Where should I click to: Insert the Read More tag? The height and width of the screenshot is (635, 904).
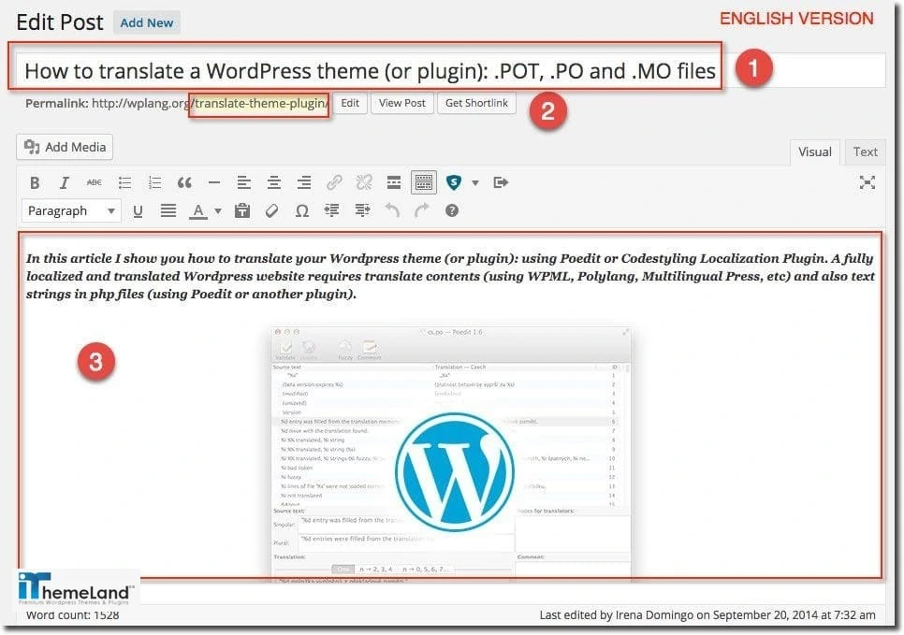click(x=394, y=182)
